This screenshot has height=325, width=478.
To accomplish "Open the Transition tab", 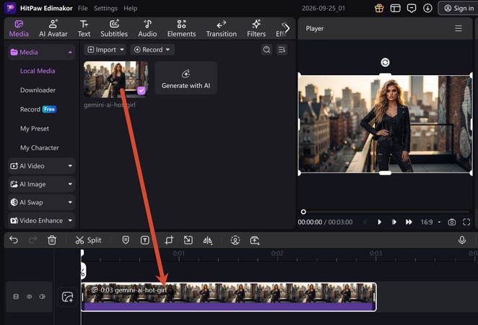I will (222, 29).
